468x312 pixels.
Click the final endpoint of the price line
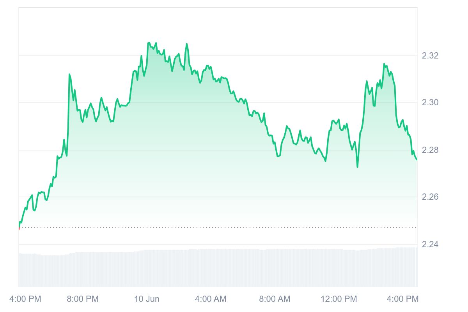[x=417, y=159]
